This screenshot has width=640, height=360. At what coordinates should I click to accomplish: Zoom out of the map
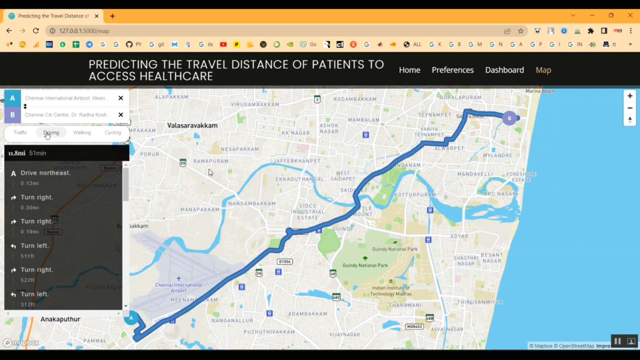tap(630, 108)
